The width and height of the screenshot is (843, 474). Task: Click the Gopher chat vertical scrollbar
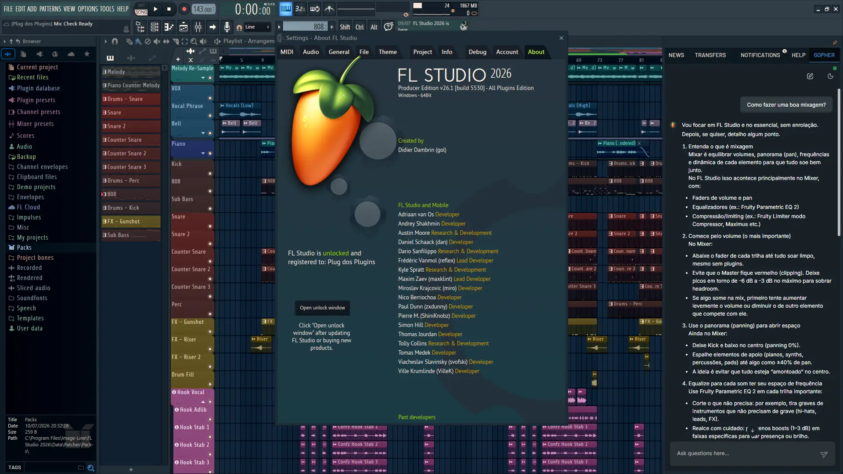(839, 162)
